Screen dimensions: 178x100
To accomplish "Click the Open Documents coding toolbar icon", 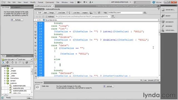I will (x=36, y=24).
